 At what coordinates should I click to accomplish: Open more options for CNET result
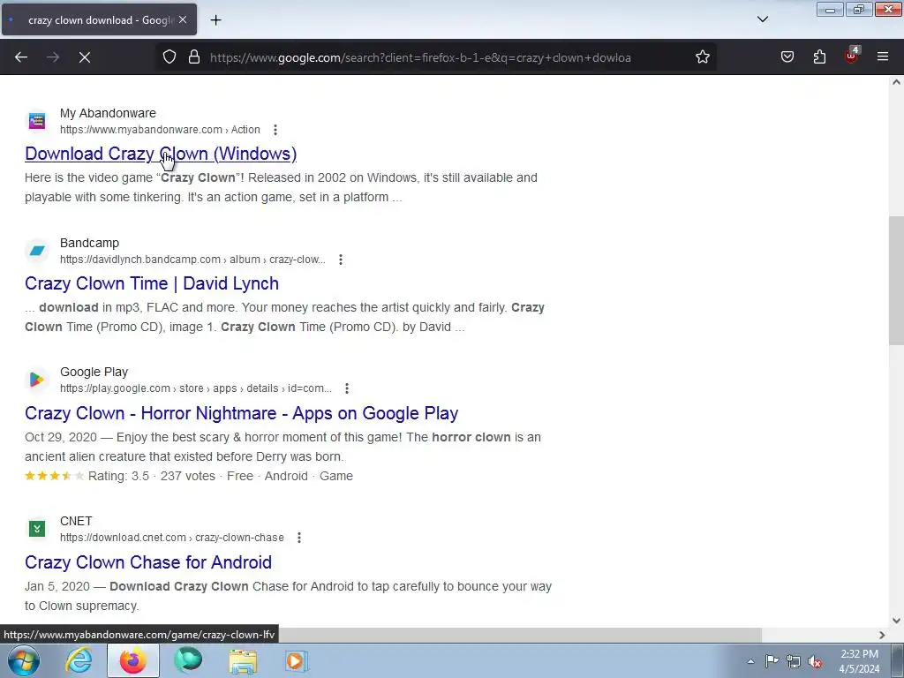click(298, 538)
